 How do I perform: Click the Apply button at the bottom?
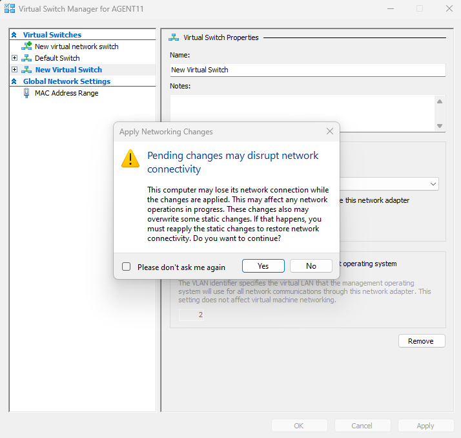[x=425, y=426]
